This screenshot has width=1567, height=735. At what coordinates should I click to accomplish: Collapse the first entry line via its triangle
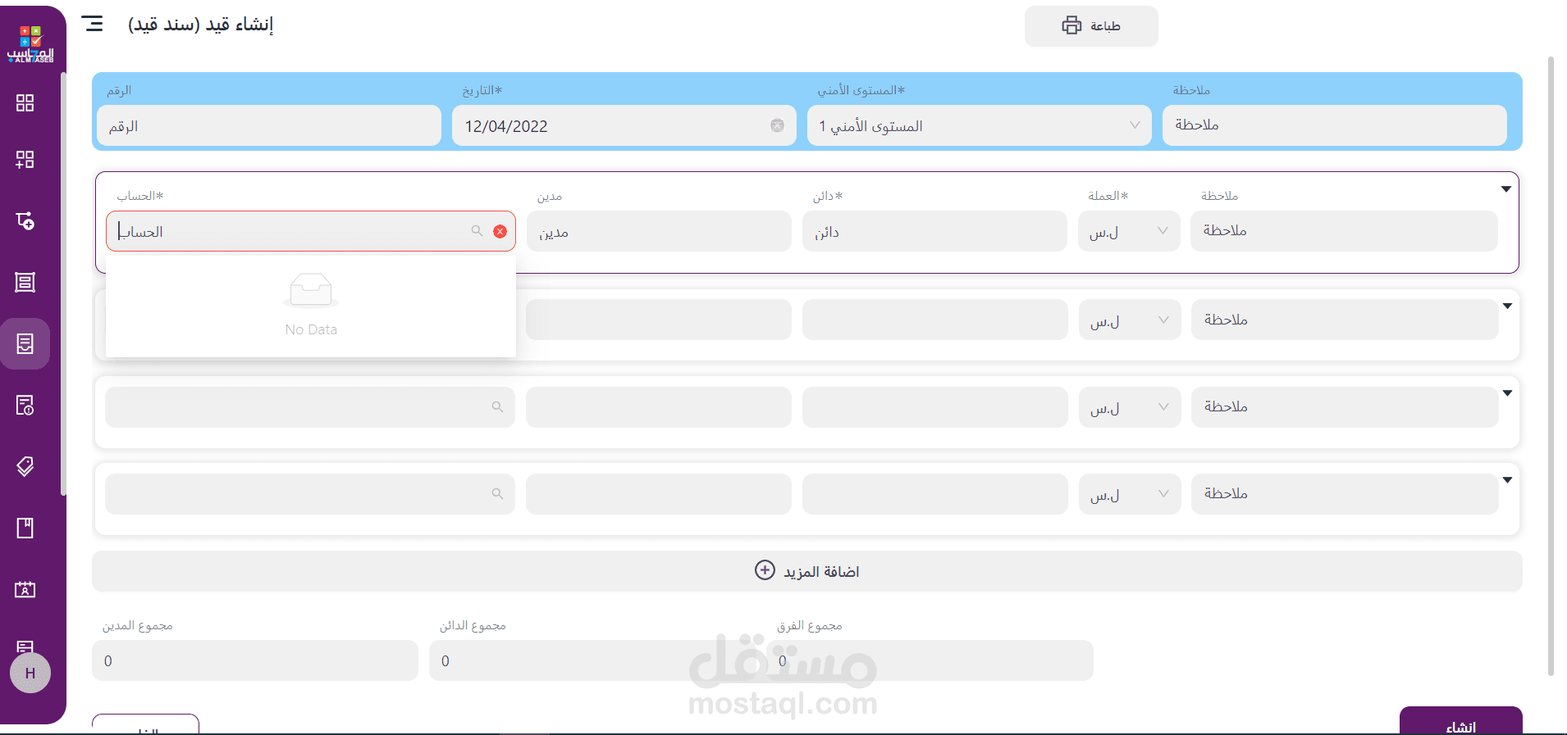[x=1506, y=189]
